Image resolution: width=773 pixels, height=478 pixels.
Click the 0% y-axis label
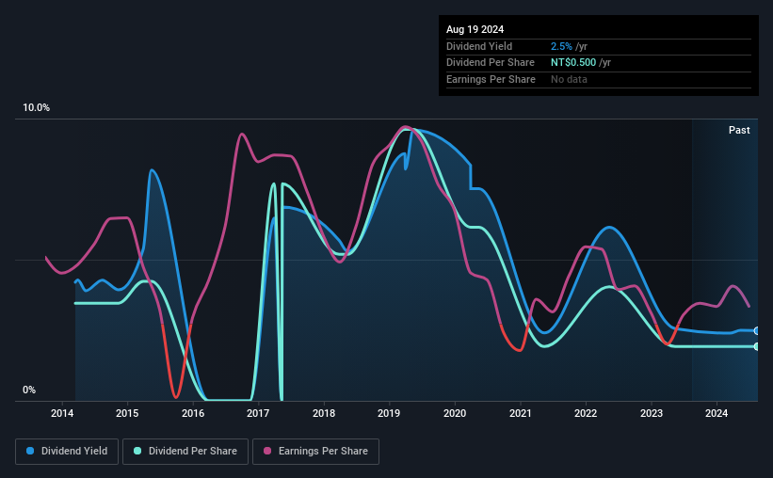(29, 390)
